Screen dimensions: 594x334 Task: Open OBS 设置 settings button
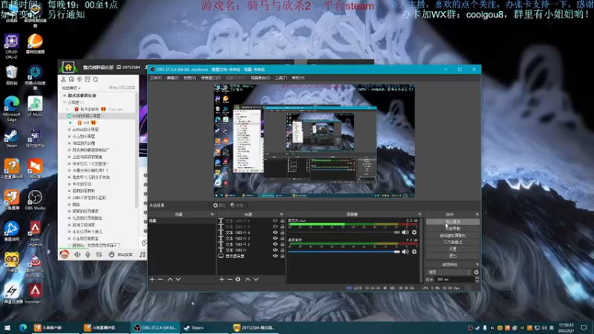pos(452,249)
